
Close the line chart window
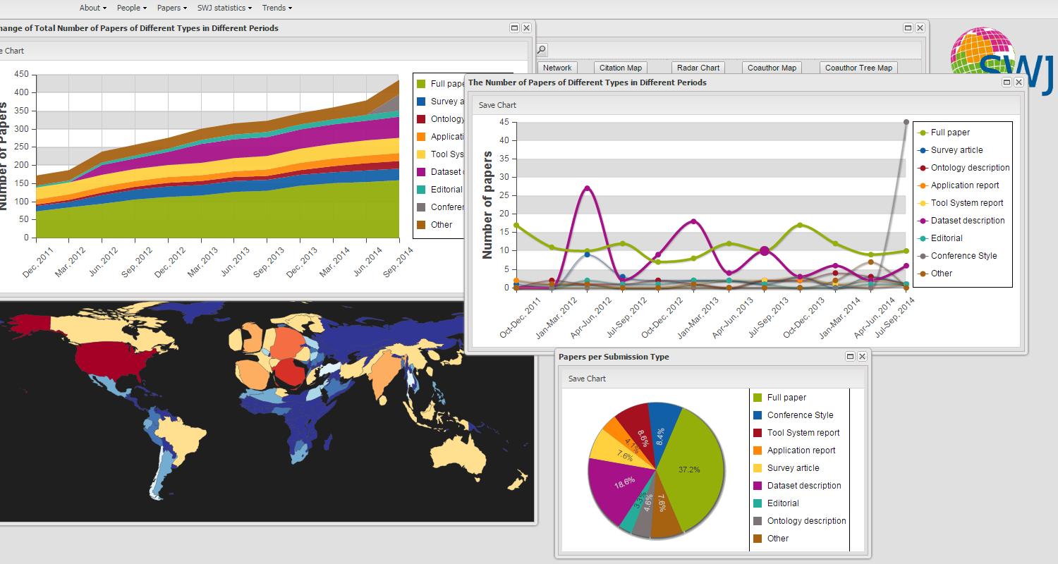click(x=1019, y=82)
